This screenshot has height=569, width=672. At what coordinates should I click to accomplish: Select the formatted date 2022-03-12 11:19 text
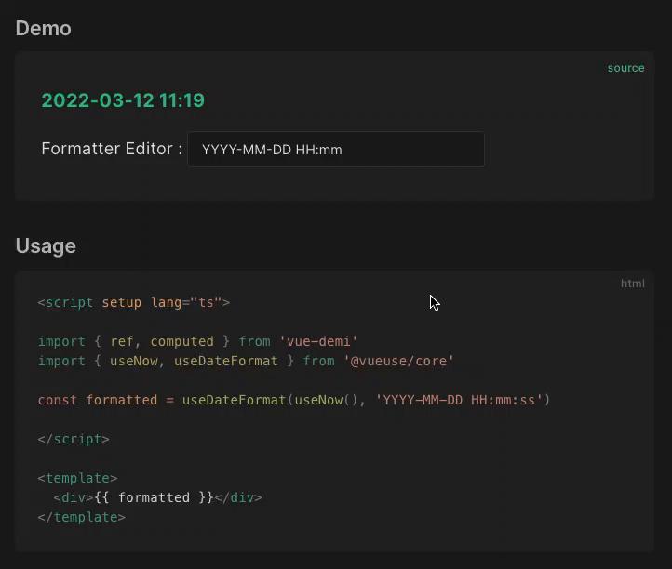click(x=123, y=100)
